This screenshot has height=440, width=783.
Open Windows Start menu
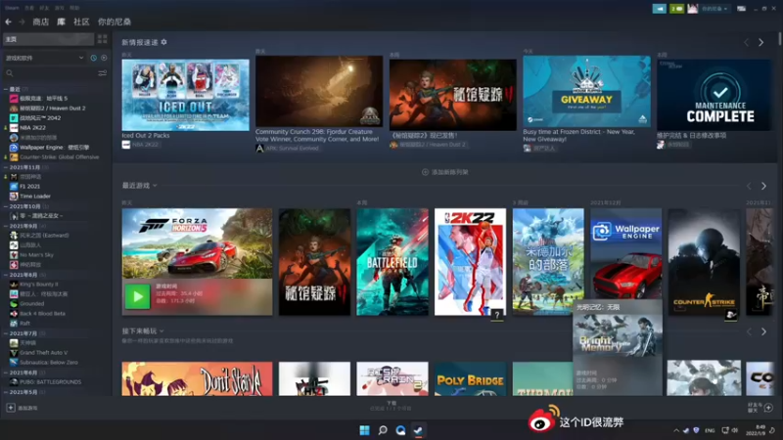point(364,430)
